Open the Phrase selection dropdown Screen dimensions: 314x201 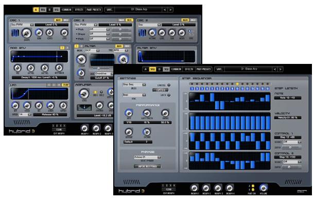tap(147, 157)
